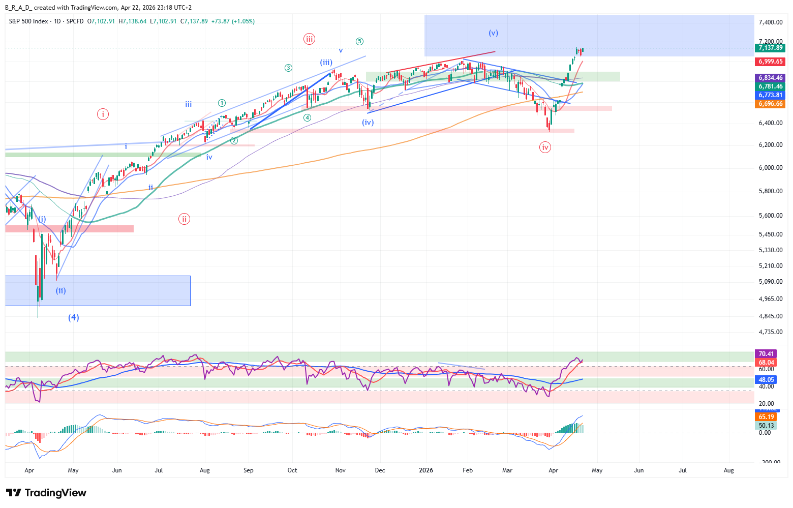Viewport: 793px width, 508px height.
Task: Click the TradingView logo at bottom left
Action: tap(46, 493)
